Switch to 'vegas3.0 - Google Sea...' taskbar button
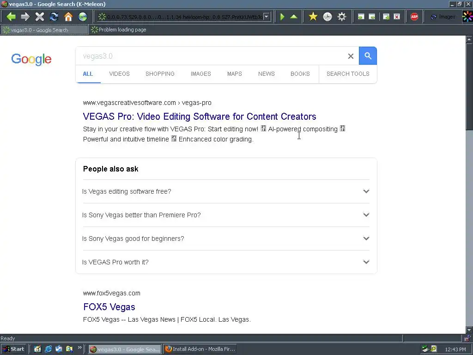This screenshot has width=473, height=355. coord(125,349)
